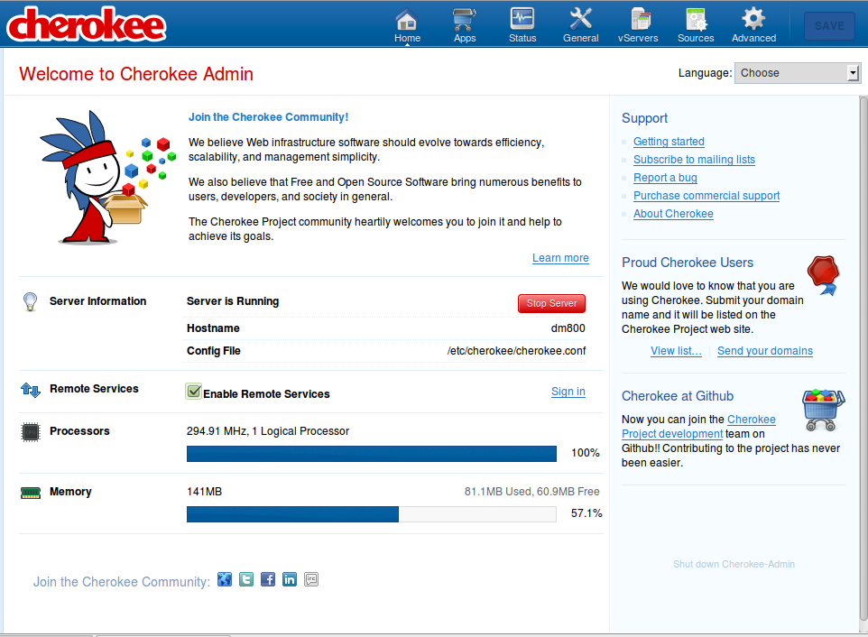
Task: Open the community website globe icon
Action: point(224,579)
